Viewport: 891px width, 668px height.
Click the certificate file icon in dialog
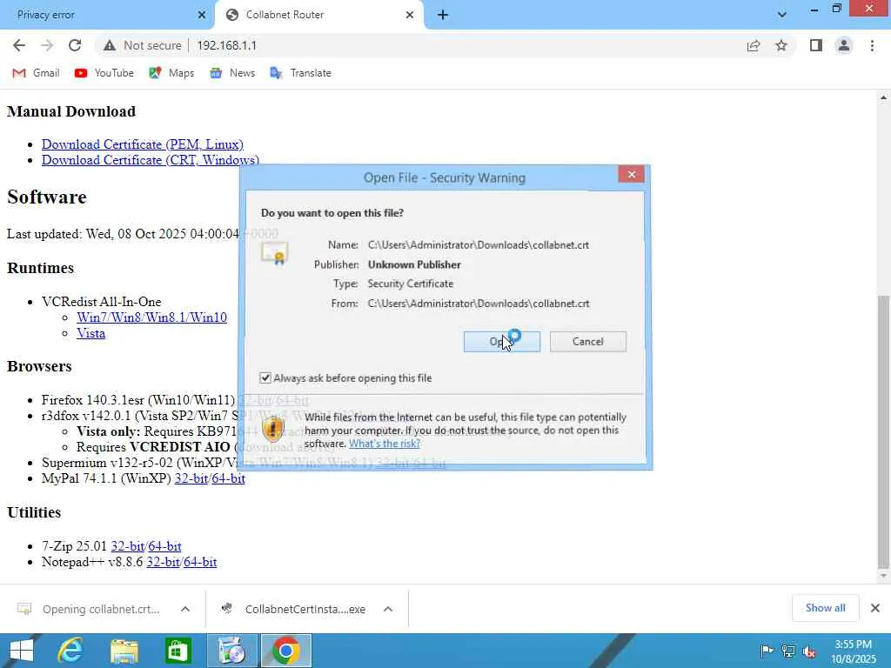[275, 253]
